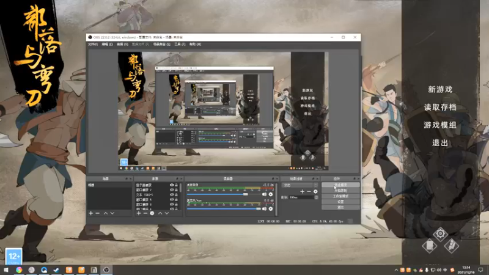The image size is (489, 275).
Task: Move scene up with the Scenes panel up arrow
Action: pyautogui.click(x=106, y=213)
